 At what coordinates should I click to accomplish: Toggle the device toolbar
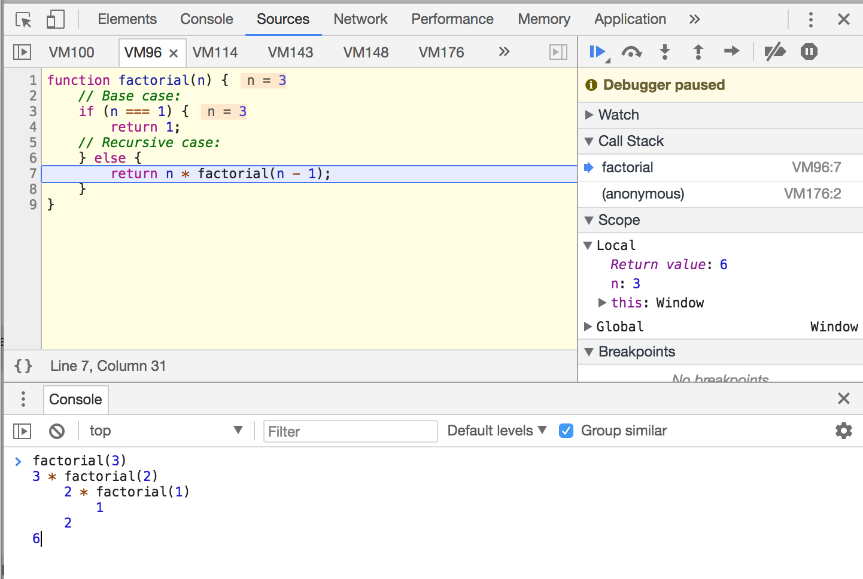[x=55, y=20]
